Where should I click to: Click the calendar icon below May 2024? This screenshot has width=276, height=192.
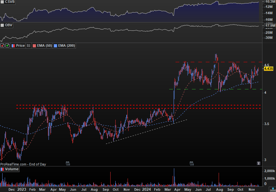[192, 163]
